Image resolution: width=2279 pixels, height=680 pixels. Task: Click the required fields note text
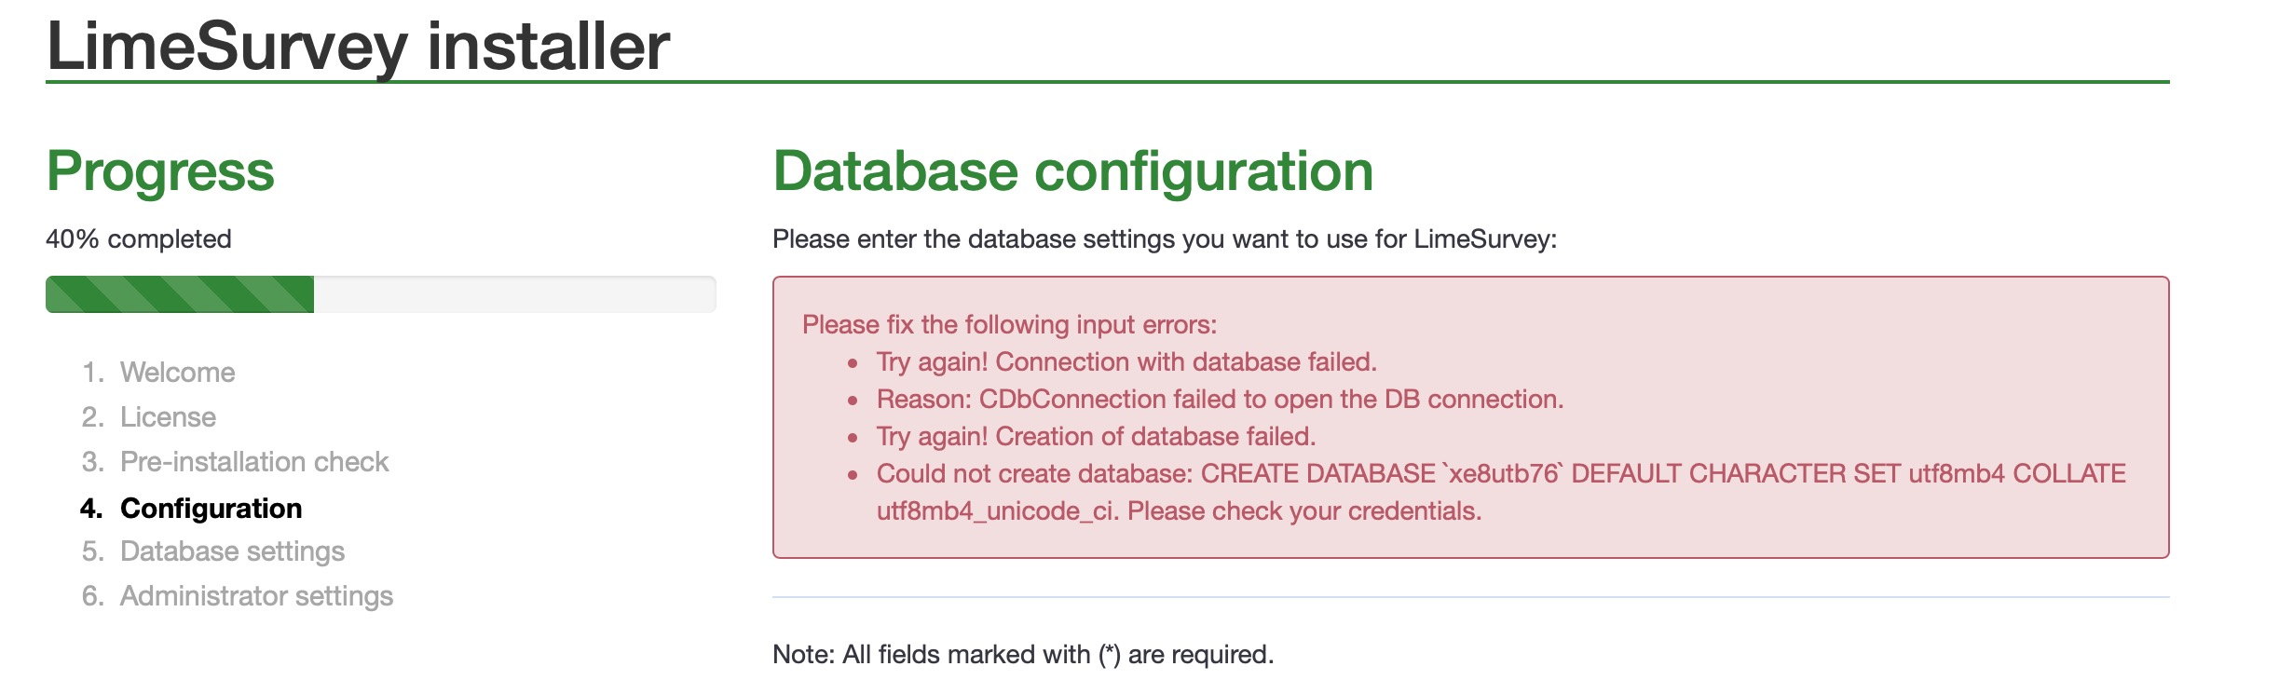[1022, 655]
